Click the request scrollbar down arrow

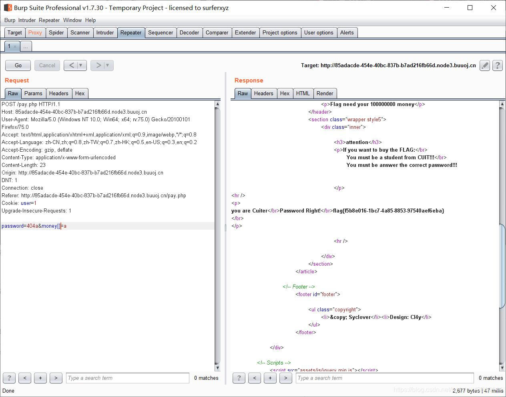pos(217,367)
